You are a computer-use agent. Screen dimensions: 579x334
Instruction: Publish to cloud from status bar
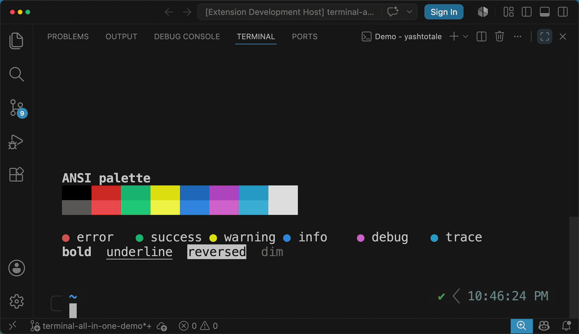pyautogui.click(x=163, y=326)
